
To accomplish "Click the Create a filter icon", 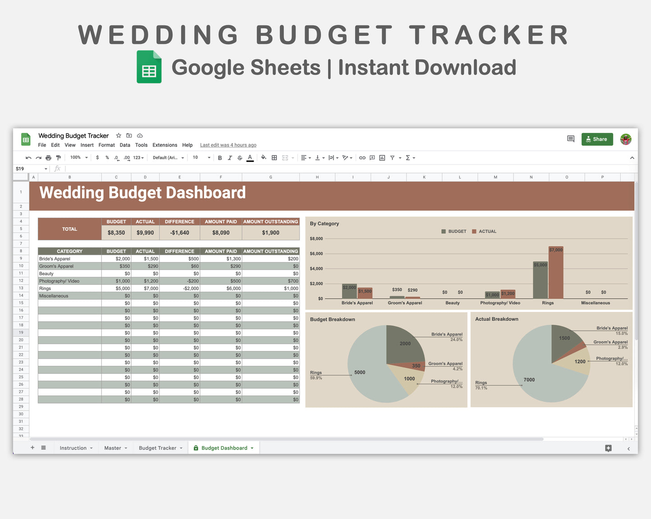I will [392, 158].
